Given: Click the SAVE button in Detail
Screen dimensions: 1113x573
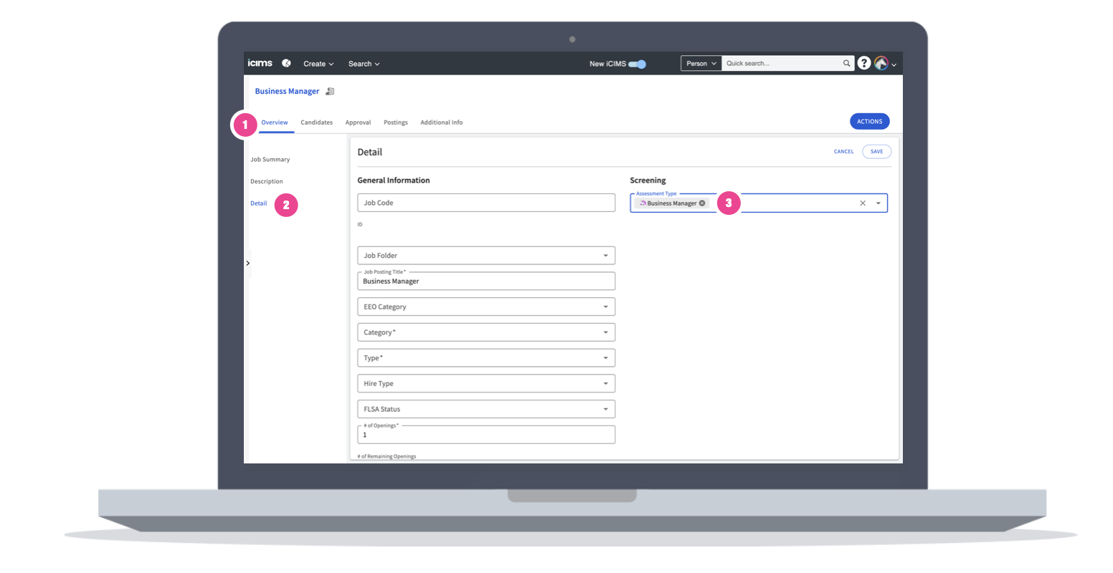Looking at the screenshot, I should pos(876,152).
